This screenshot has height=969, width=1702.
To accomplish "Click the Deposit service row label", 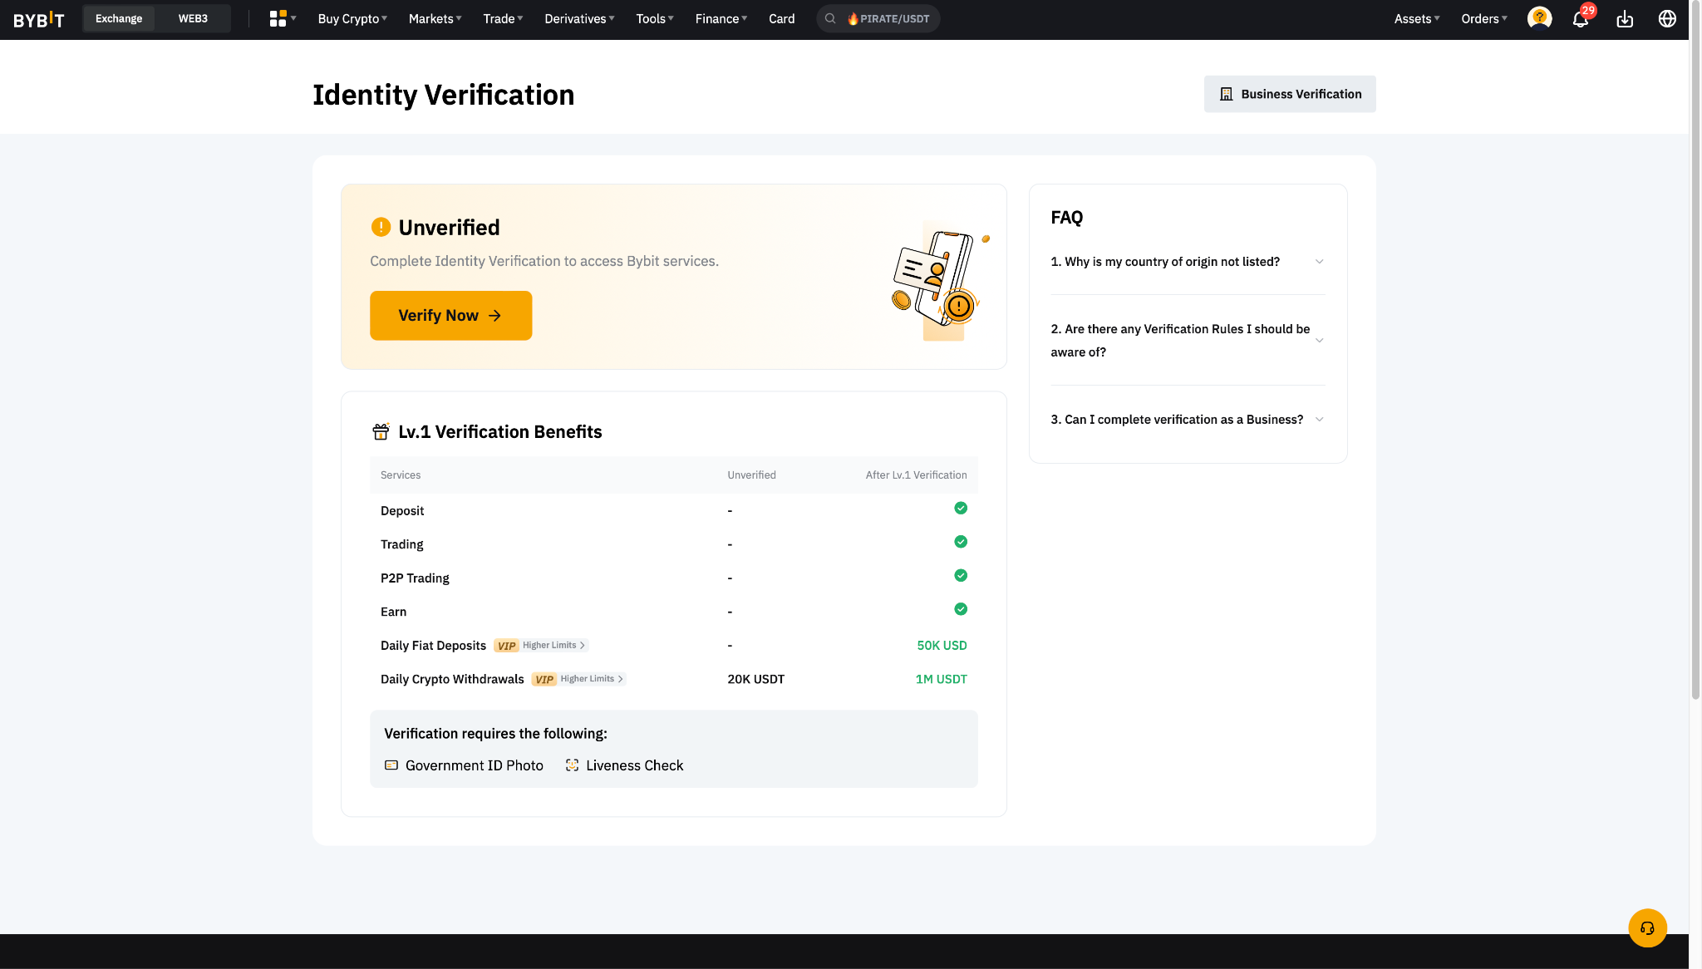I will 402,511.
